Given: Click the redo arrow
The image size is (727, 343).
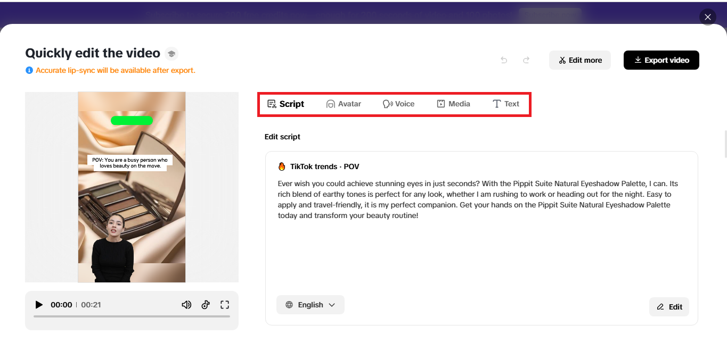Looking at the screenshot, I should coord(526,60).
